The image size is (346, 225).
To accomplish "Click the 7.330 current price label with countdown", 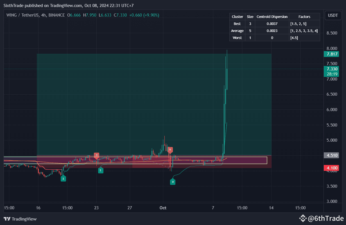I will pos(331,72).
